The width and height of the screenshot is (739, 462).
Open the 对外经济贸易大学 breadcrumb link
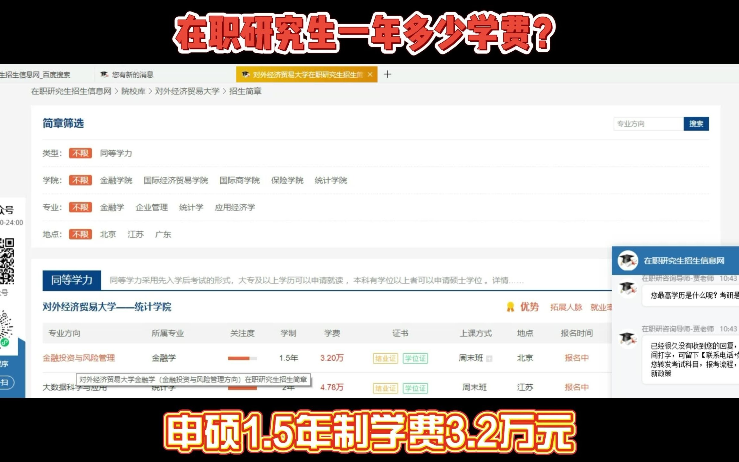click(187, 91)
